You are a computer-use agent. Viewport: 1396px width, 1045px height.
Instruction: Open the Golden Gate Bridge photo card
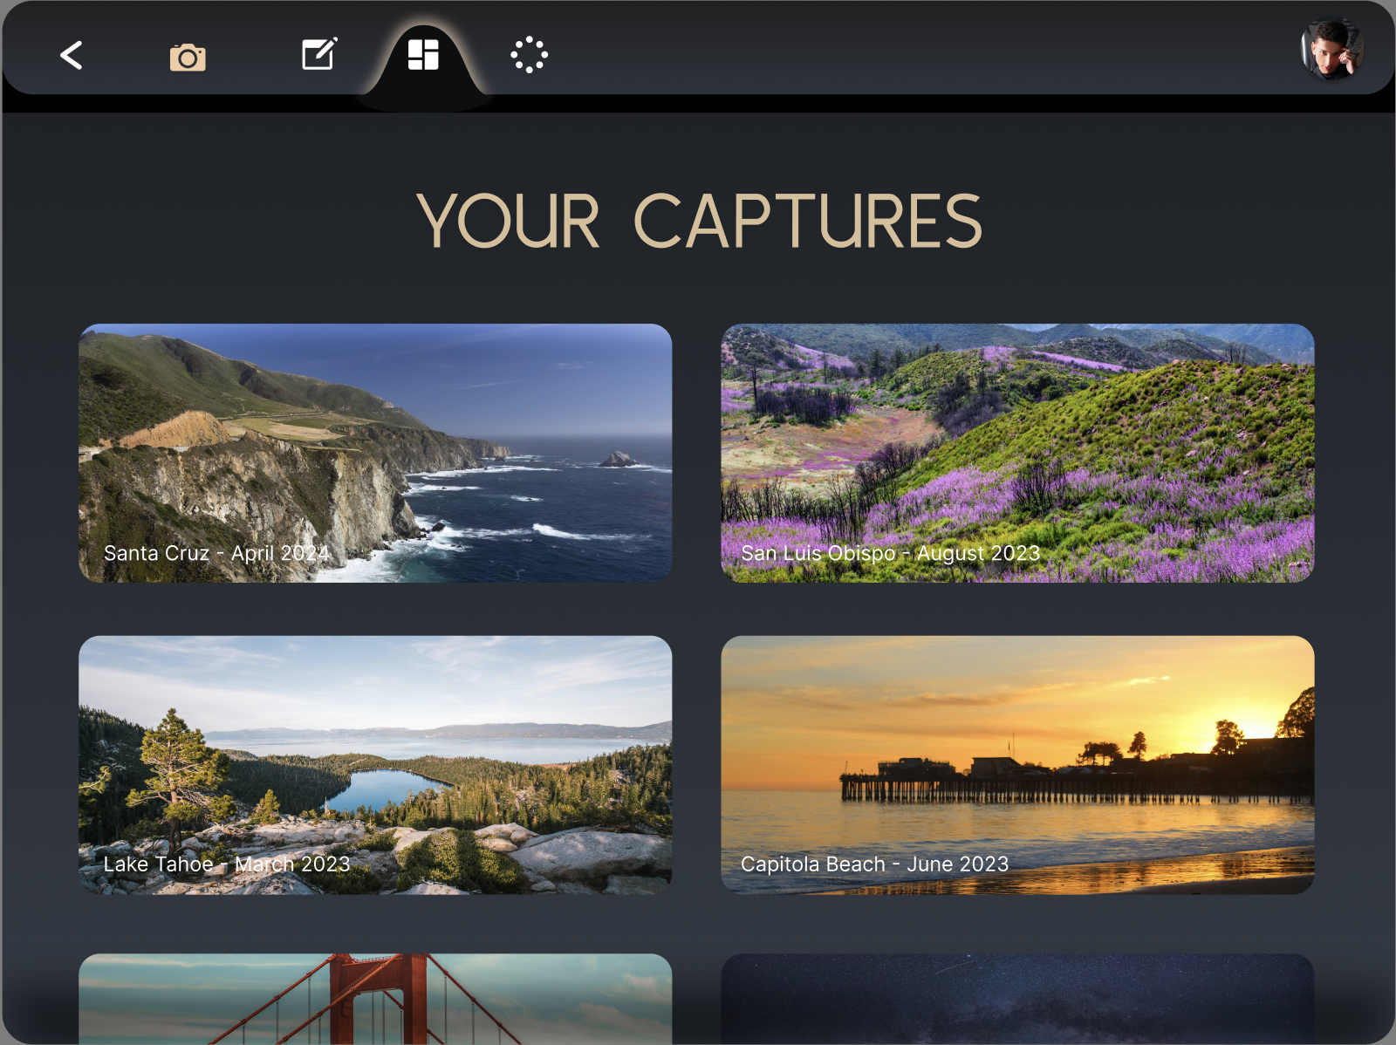point(375,999)
